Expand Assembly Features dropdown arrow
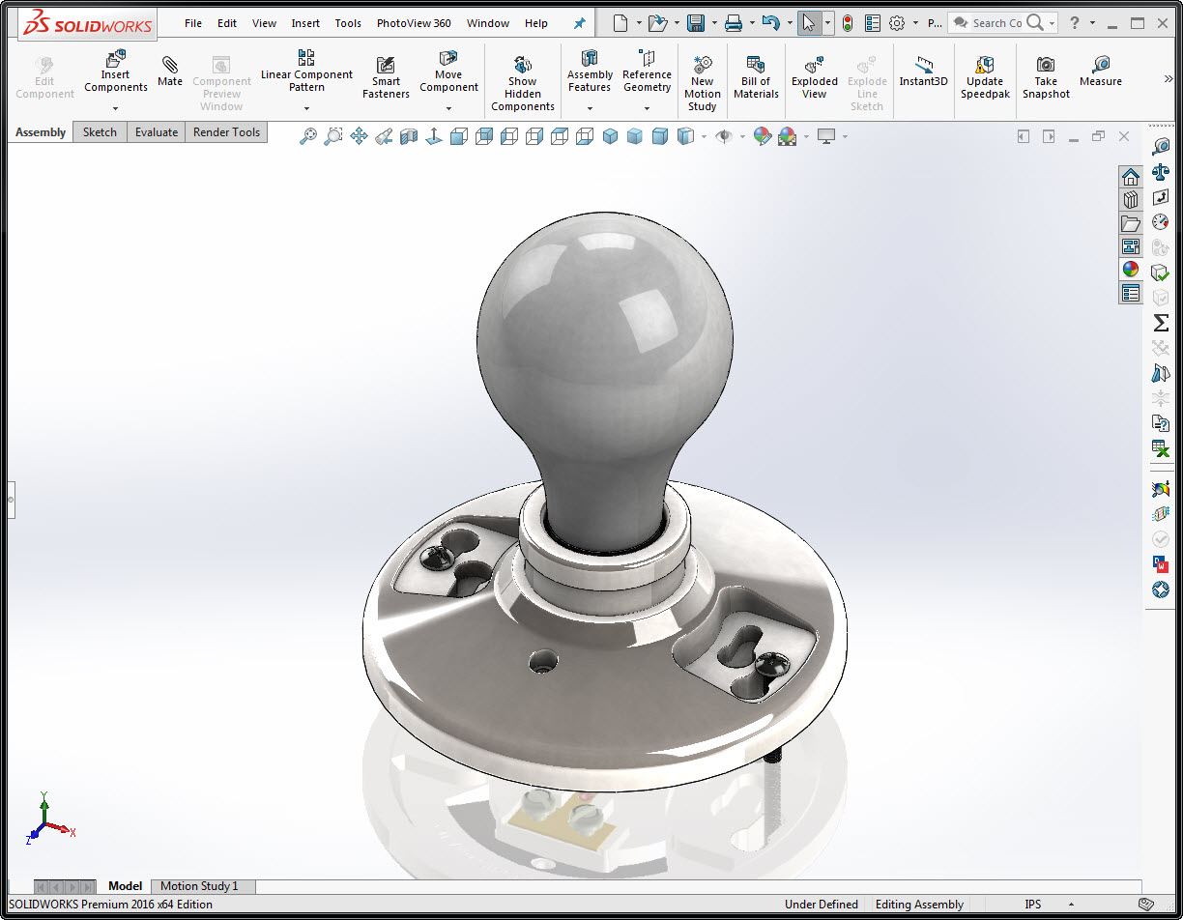The height and width of the screenshot is (920, 1183). [590, 108]
